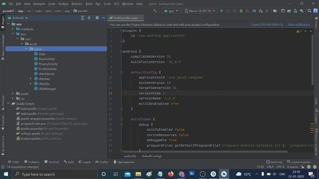Screen dimensions: 319x179
Task: Open the app run configuration dropdown
Action: click(x=171, y=11)
